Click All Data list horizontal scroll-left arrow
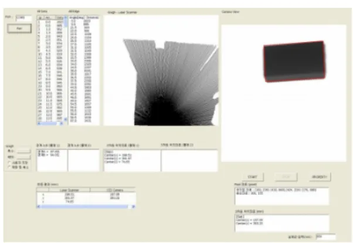 click(39, 123)
